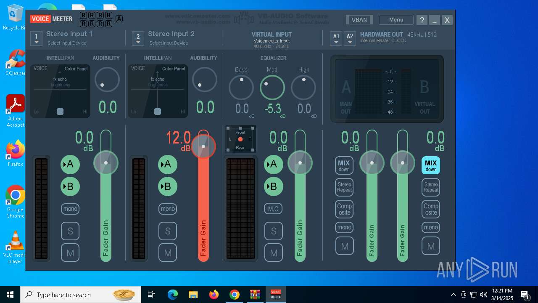The height and width of the screenshot is (303, 538).
Task: Enable mono on Stereo Input 2
Action: [168, 209]
